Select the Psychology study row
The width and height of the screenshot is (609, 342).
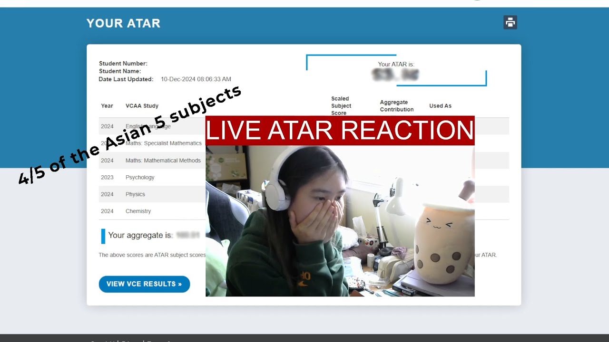click(x=304, y=177)
